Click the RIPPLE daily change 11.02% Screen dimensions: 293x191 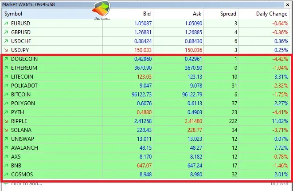pyautogui.click(x=280, y=121)
